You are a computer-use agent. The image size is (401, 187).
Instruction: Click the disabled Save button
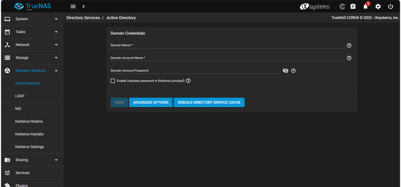pyautogui.click(x=119, y=102)
